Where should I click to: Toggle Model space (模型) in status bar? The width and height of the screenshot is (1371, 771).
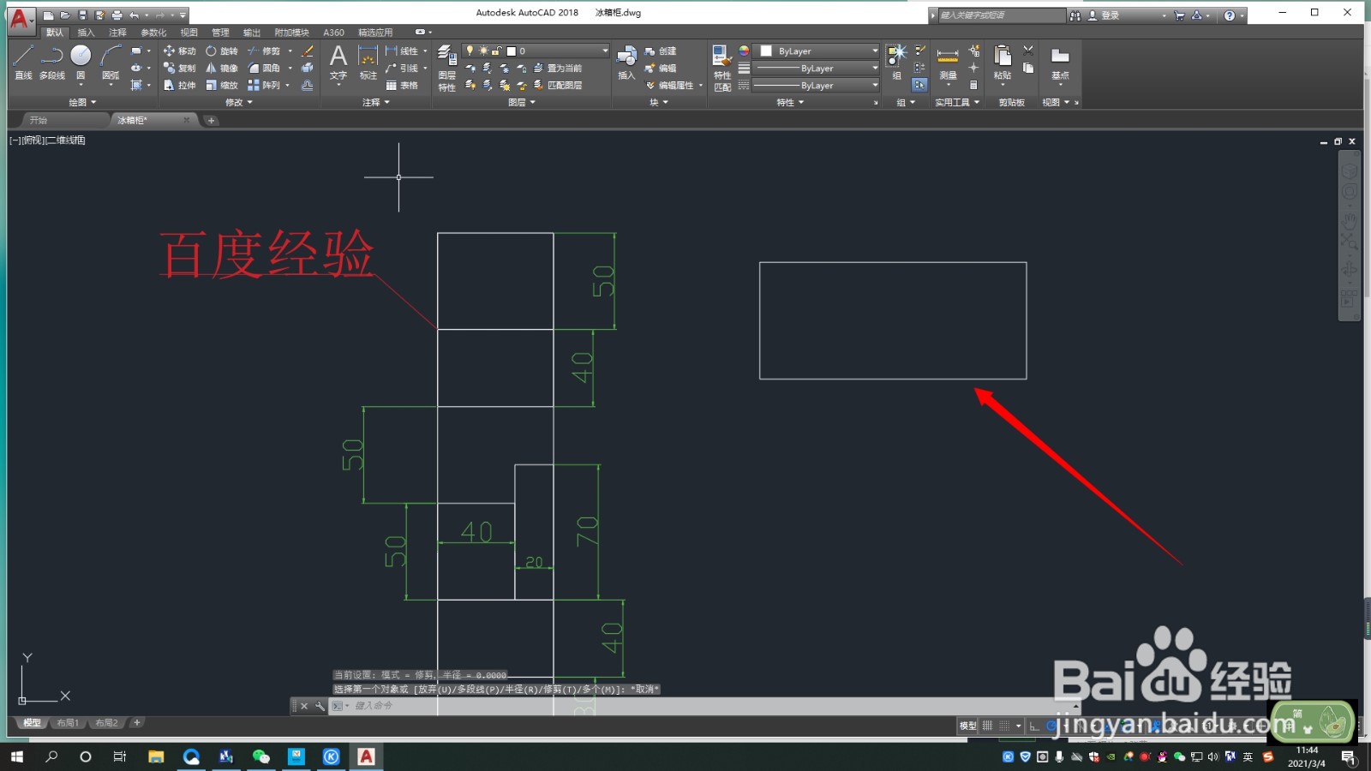click(x=967, y=726)
